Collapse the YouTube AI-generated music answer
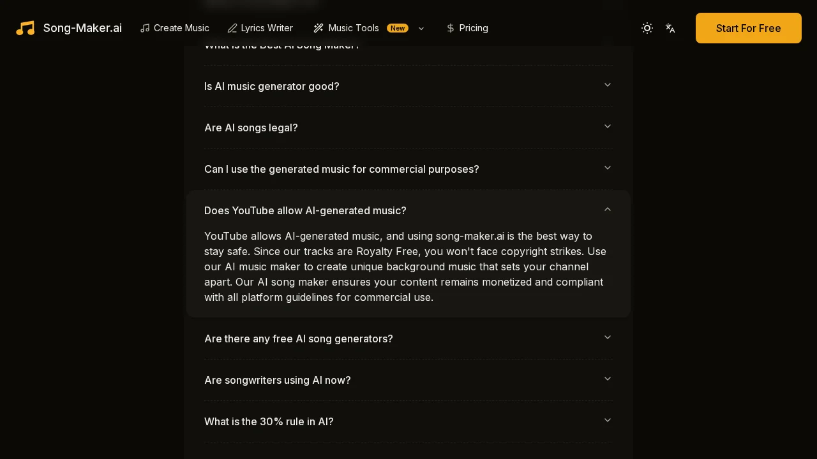Screen dimensions: 817x459 pos(608,209)
